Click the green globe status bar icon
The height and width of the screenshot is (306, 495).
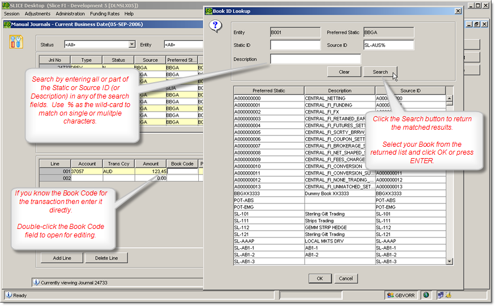pyautogui.click(x=425, y=295)
